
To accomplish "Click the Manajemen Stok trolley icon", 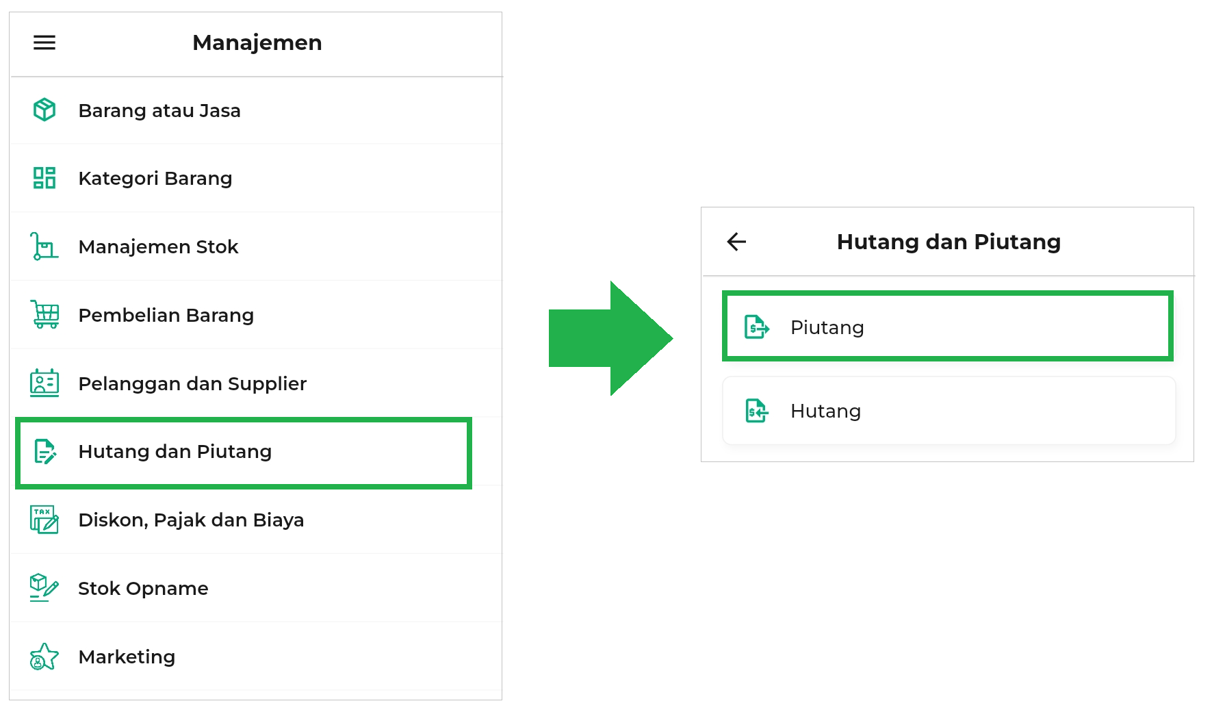I will (x=44, y=246).
